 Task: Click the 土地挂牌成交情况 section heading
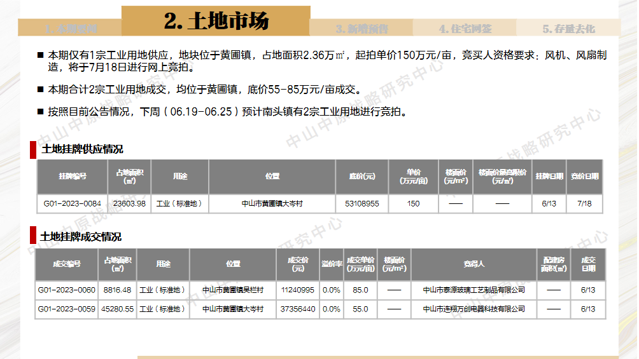(x=81, y=236)
